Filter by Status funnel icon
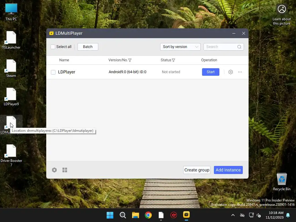Image resolution: width=296 pixels, height=222 pixels. point(173,60)
